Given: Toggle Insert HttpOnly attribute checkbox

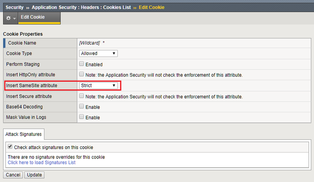Looking at the screenshot, I should (82, 75).
